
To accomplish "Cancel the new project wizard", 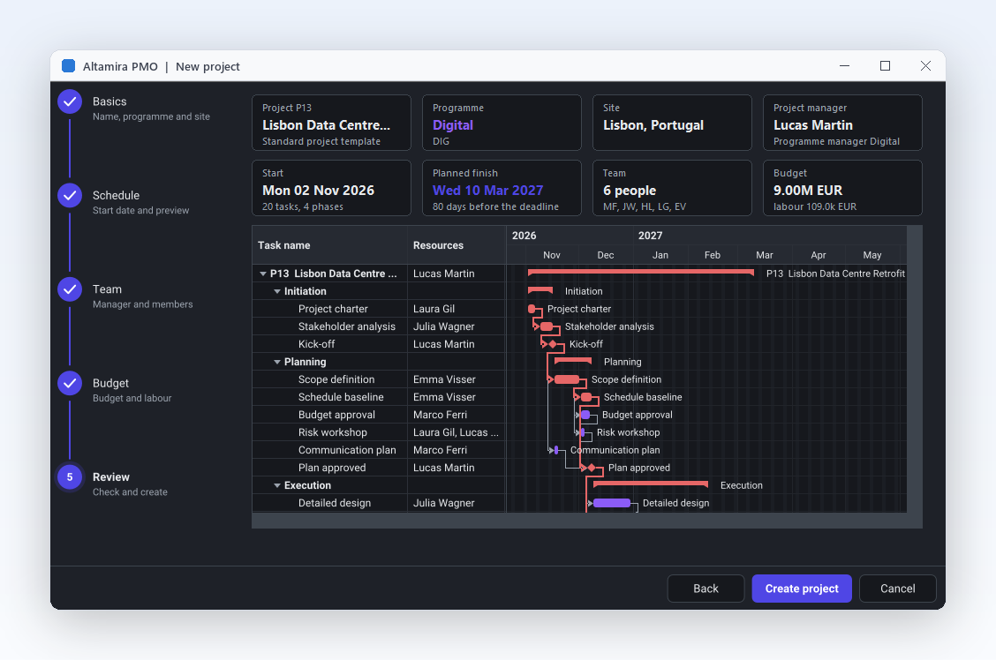I will pyautogui.click(x=897, y=589).
